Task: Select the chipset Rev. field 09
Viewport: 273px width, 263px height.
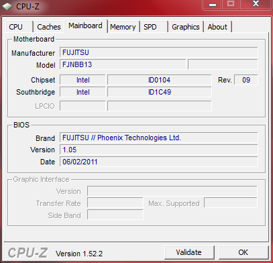Action: [x=246, y=80]
